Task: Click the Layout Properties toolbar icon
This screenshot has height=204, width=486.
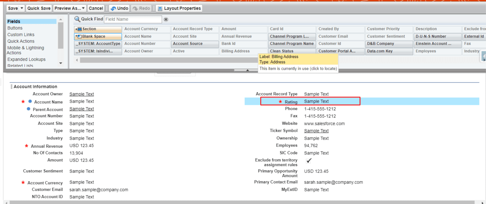Action: coord(160,8)
